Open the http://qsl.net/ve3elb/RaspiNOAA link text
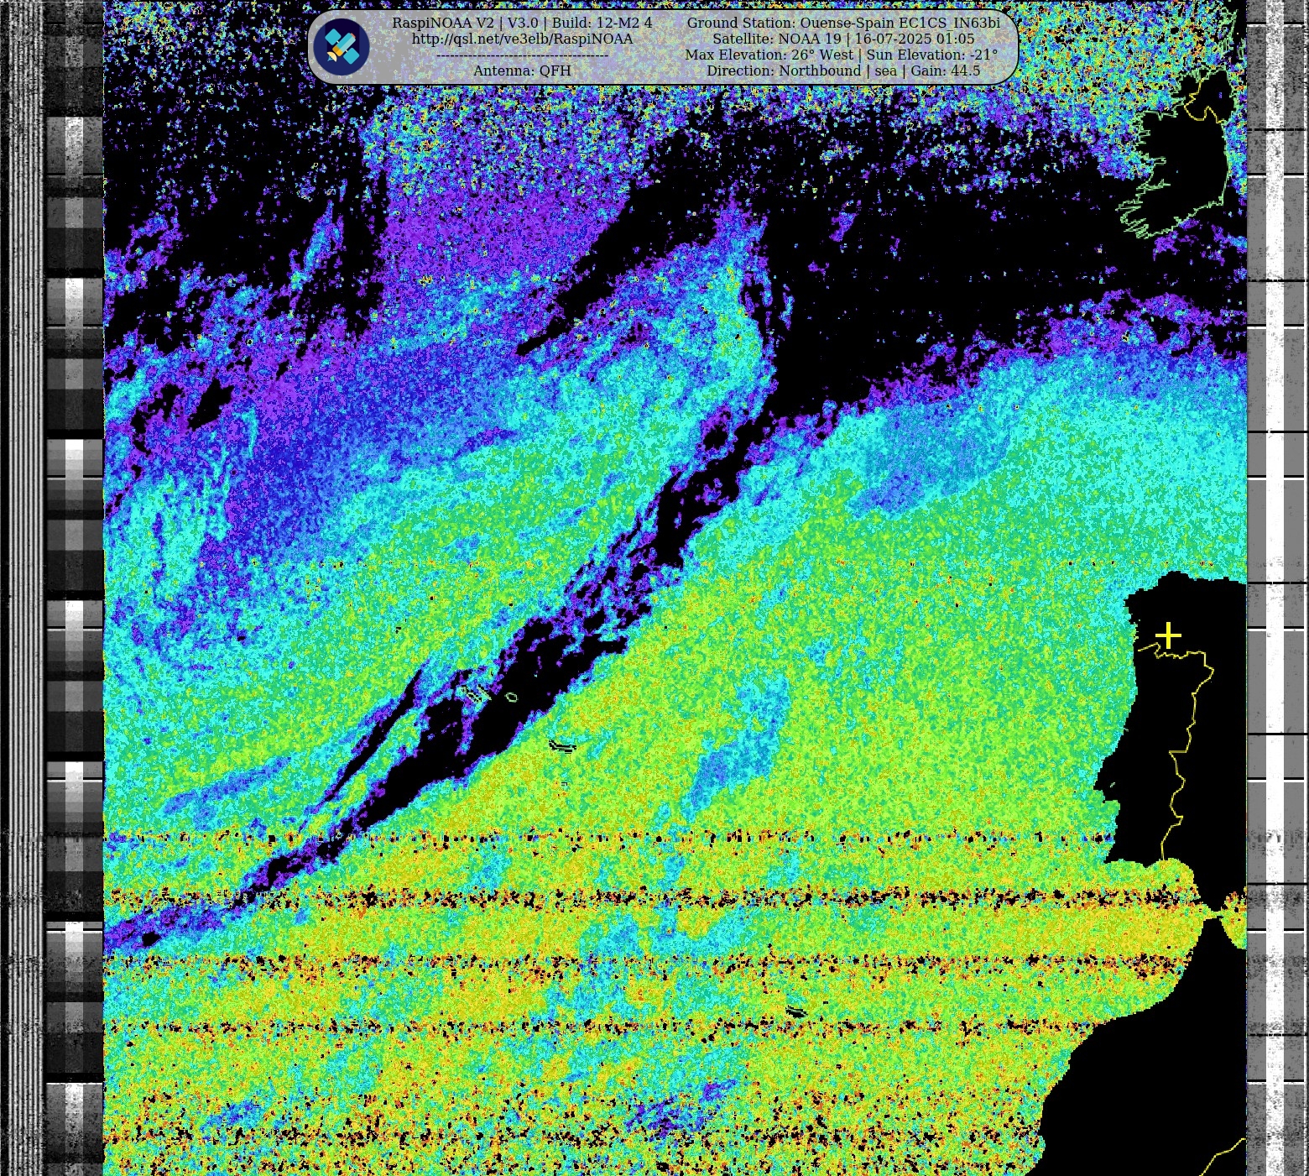The width and height of the screenshot is (1309, 1176). [522, 39]
